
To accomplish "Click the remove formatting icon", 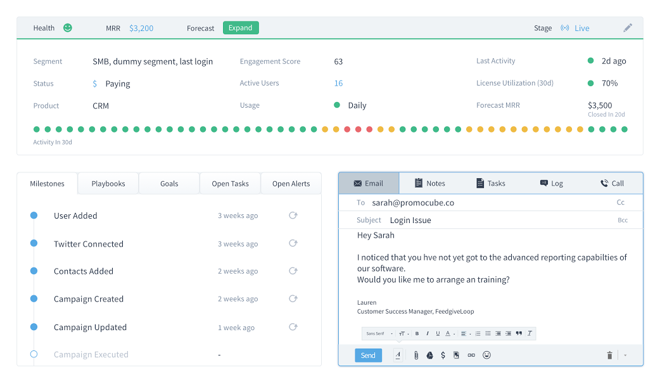I will point(530,333).
